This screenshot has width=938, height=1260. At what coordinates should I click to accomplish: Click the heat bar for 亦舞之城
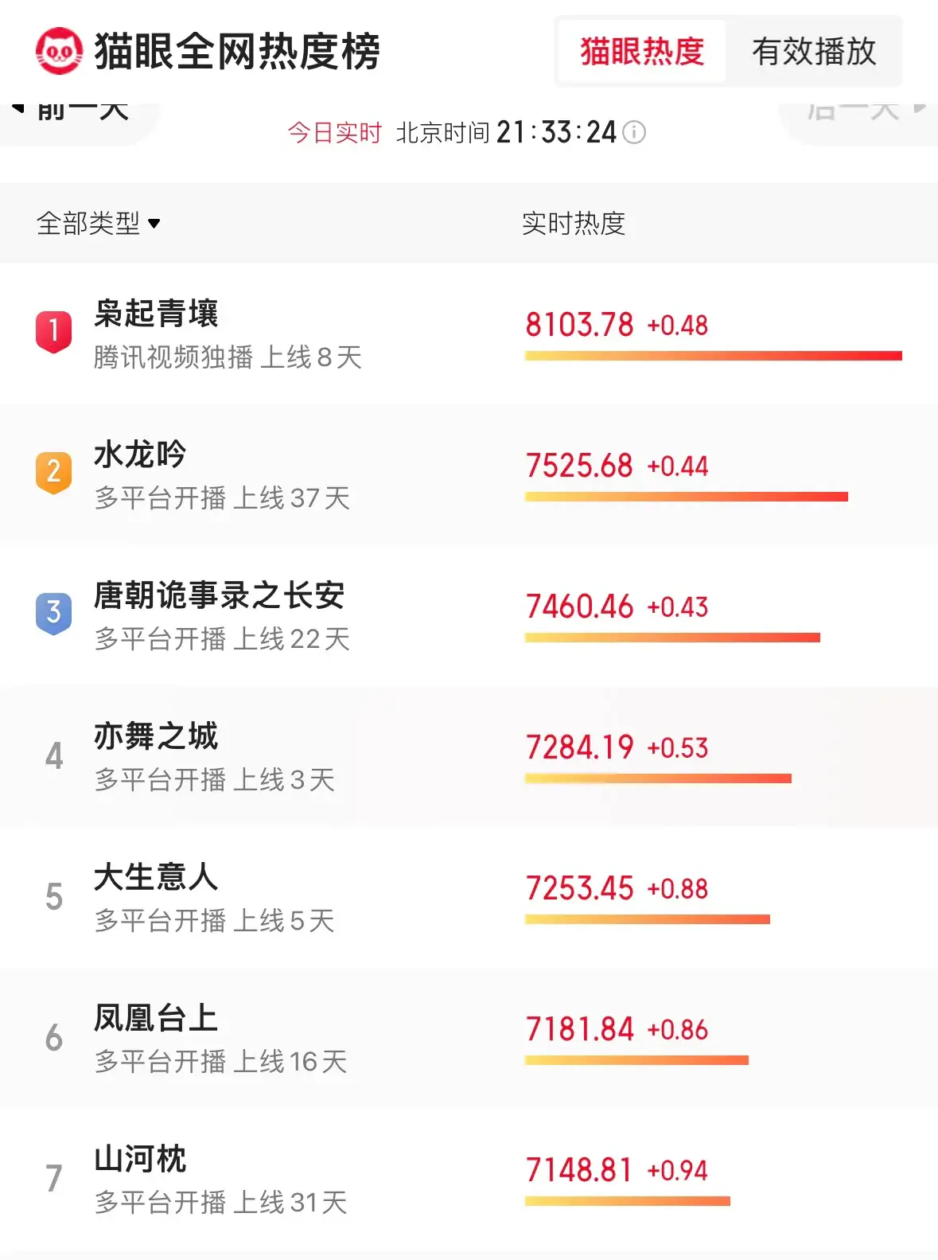pyautogui.click(x=658, y=778)
